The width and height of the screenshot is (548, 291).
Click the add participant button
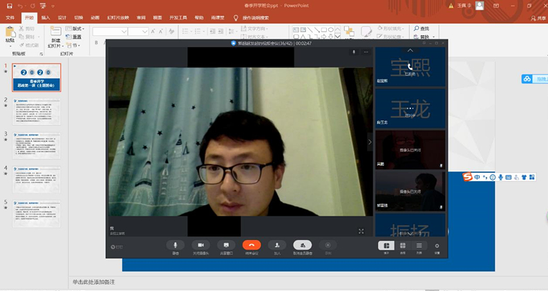(277, 245)
